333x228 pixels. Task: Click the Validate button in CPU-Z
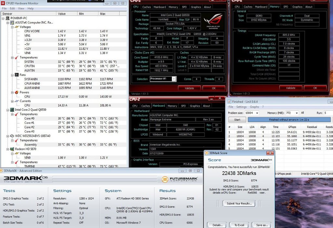pyautogui.click(x=189, y=88)
